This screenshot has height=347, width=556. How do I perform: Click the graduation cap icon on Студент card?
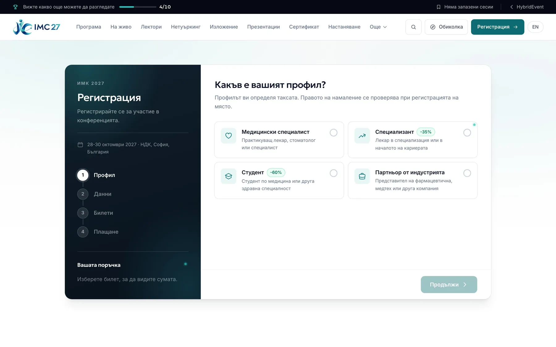[229, 176]
